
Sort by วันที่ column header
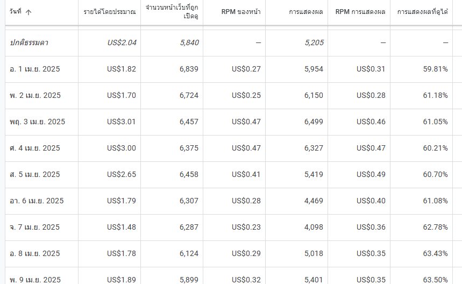(x=16, y=12)
